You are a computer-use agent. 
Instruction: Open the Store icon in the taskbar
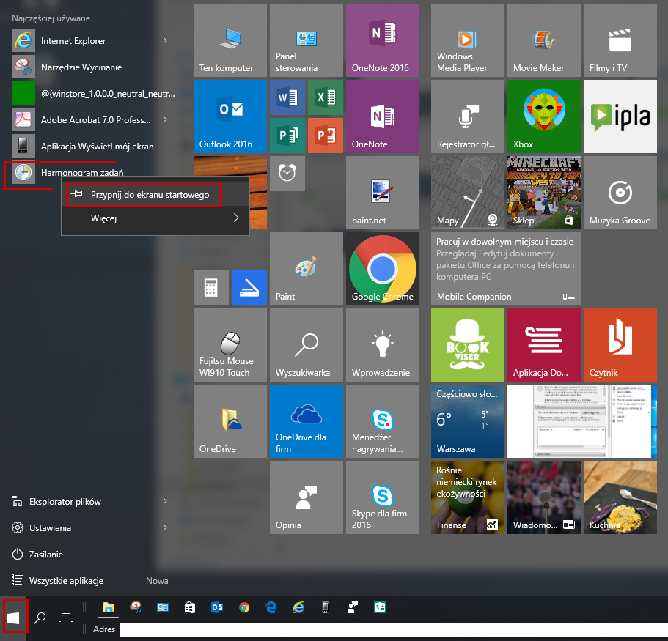pyautogui.click(x=189, y=607)
